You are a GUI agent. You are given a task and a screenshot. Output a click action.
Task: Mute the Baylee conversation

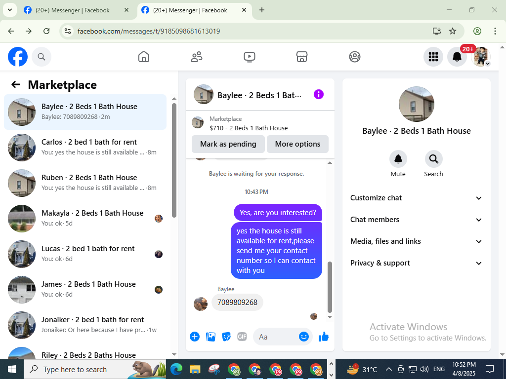[398, 159]
